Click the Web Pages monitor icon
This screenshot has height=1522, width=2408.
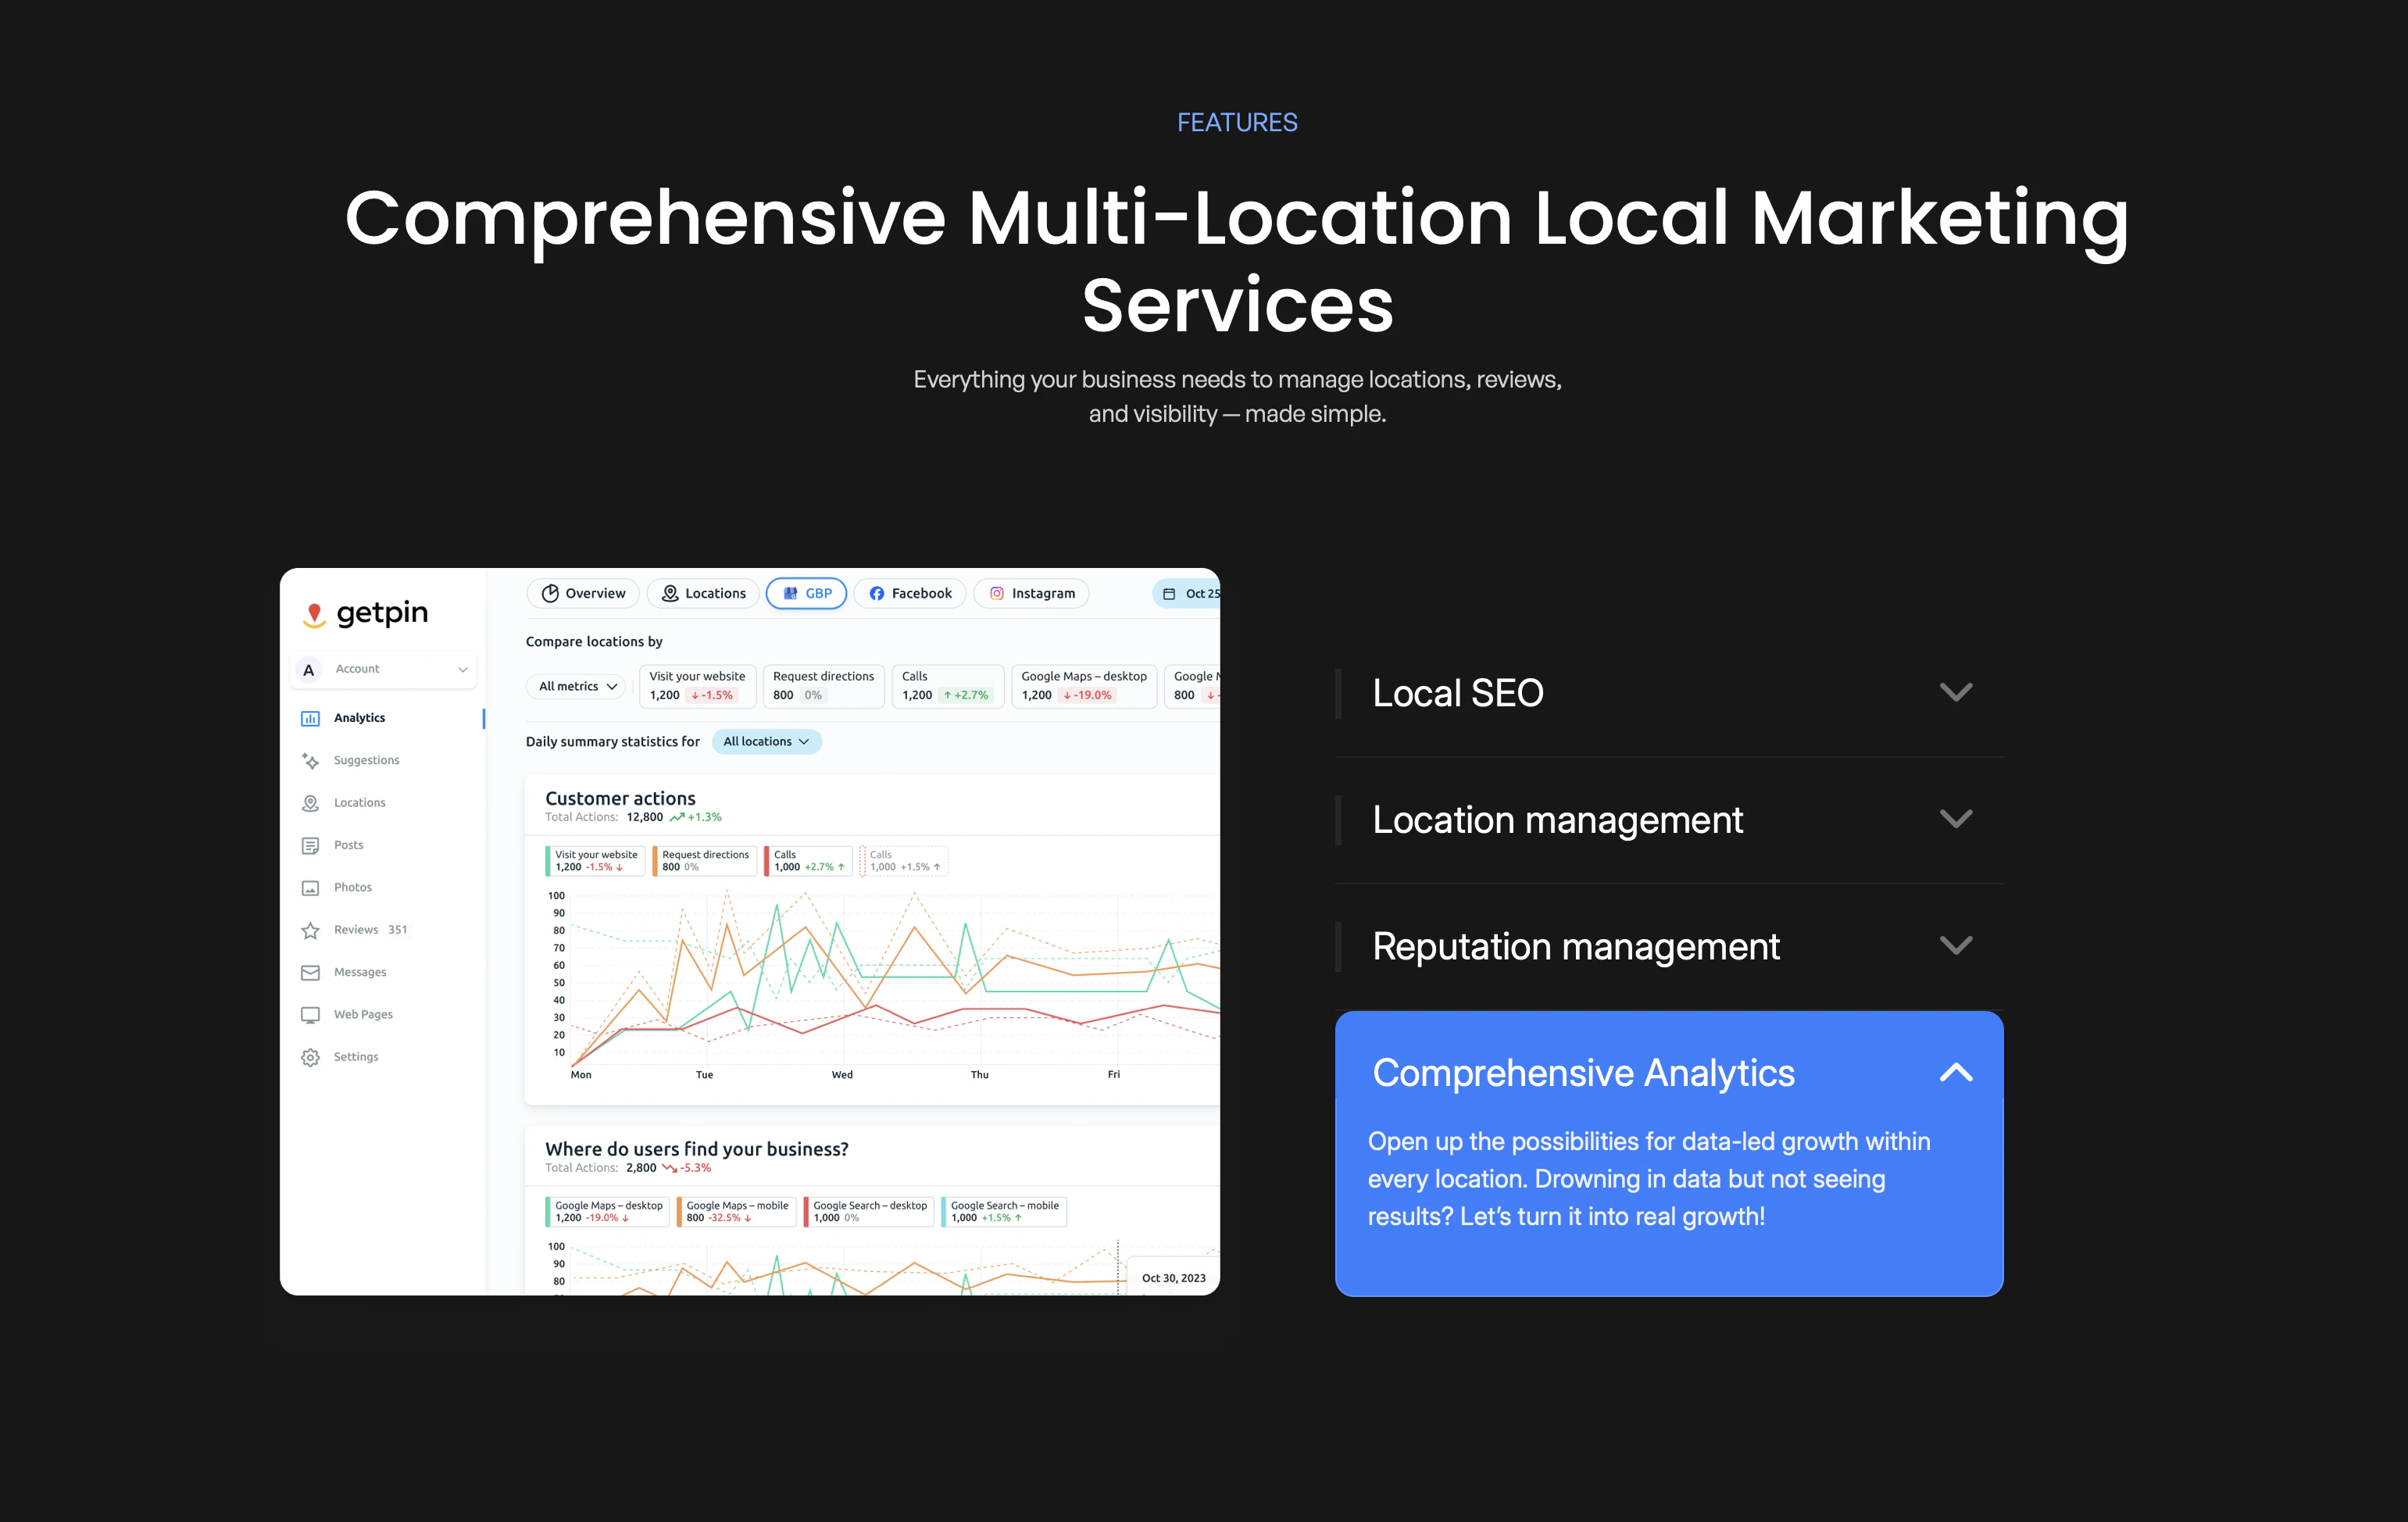(x=310, y=1015)
